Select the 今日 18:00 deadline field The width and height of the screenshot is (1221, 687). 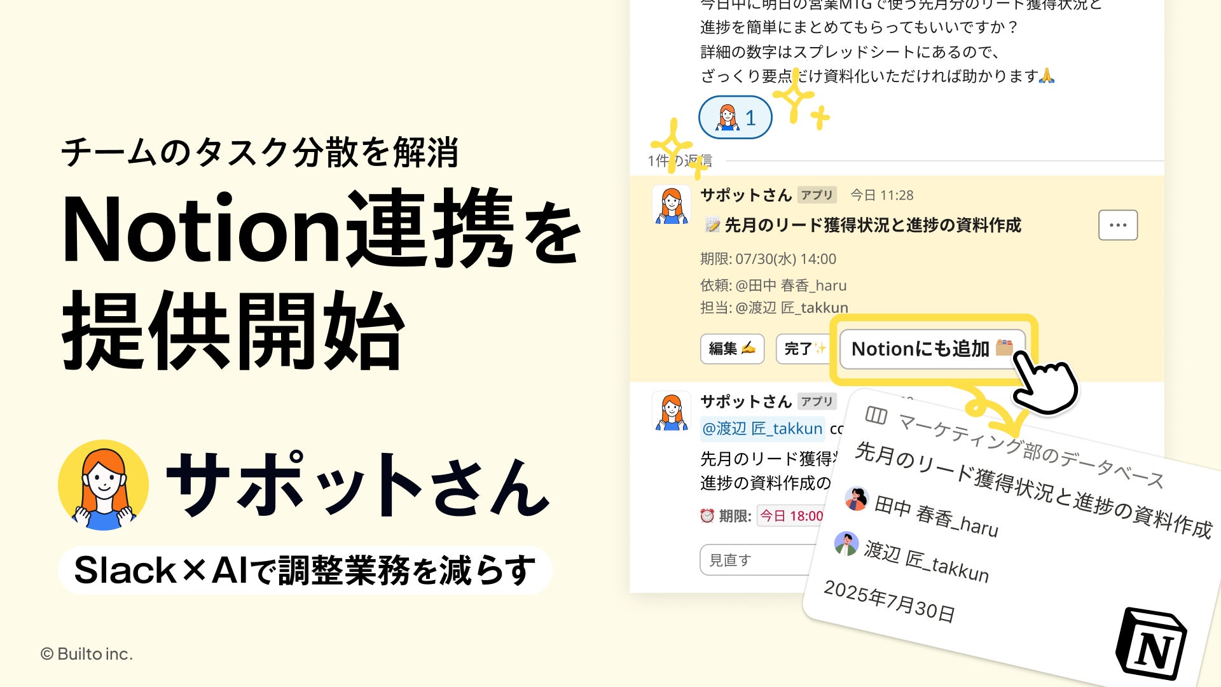click(x=791, y=516)
